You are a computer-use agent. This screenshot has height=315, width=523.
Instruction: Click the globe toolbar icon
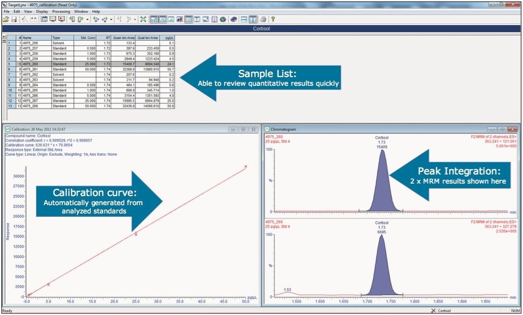click(222, 19)
